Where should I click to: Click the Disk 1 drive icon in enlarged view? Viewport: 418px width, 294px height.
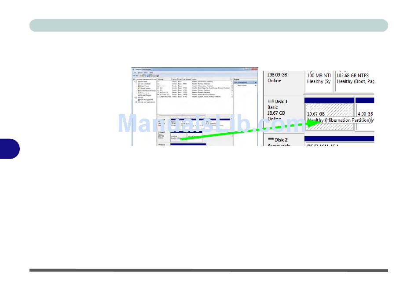tap(271, 102)
